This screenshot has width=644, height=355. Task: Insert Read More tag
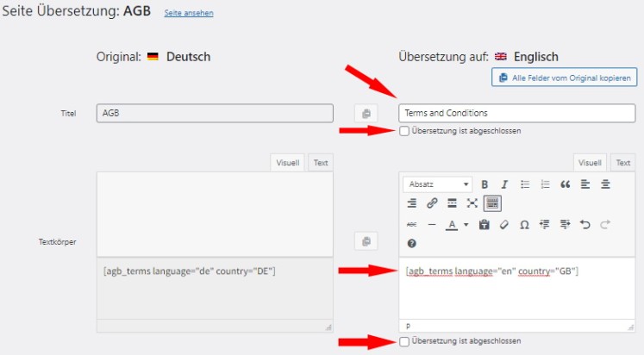pyautogui.click(x=452, y=203)
